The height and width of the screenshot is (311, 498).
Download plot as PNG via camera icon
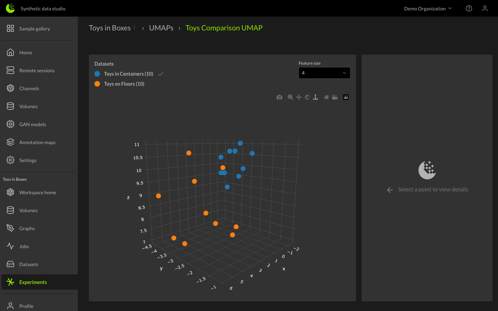pyautogui.click(x=279, y=97)
